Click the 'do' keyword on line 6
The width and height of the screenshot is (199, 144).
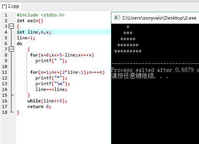(x=19, y=44)
